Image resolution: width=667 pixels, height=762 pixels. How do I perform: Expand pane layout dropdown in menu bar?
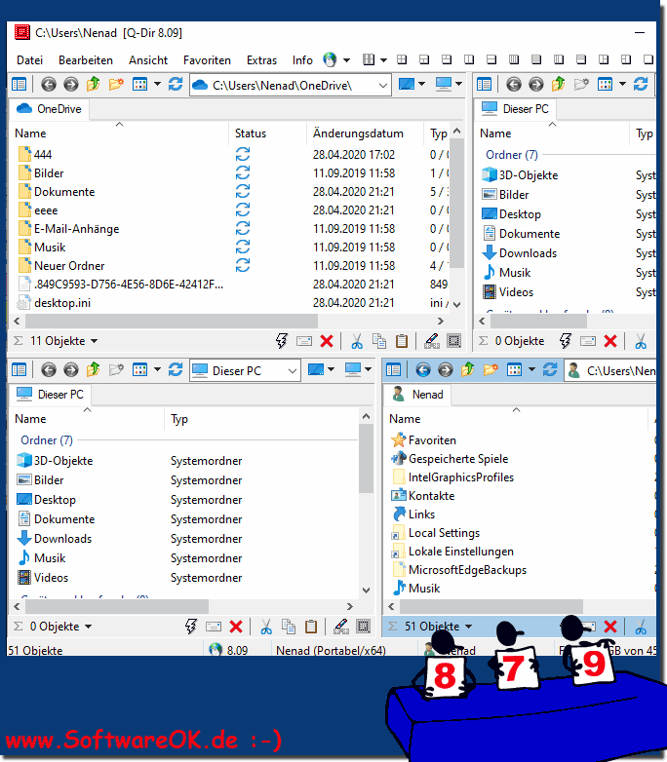coord(383,60)
